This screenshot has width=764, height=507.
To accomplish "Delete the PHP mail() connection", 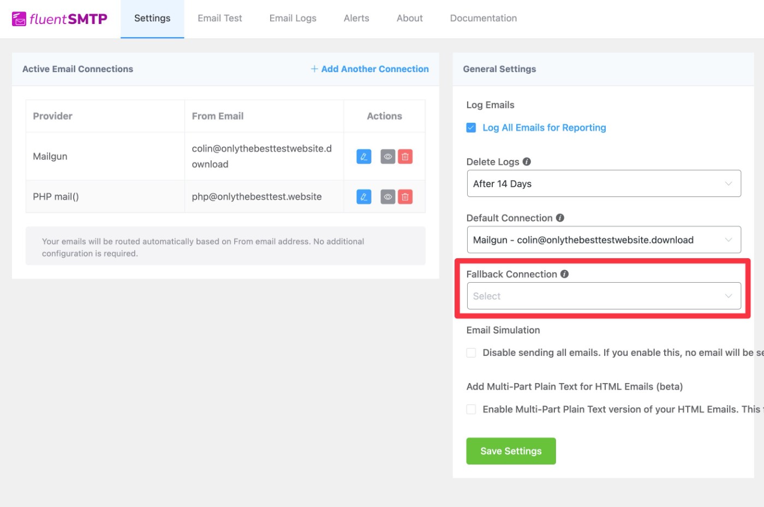I will 405,196.
